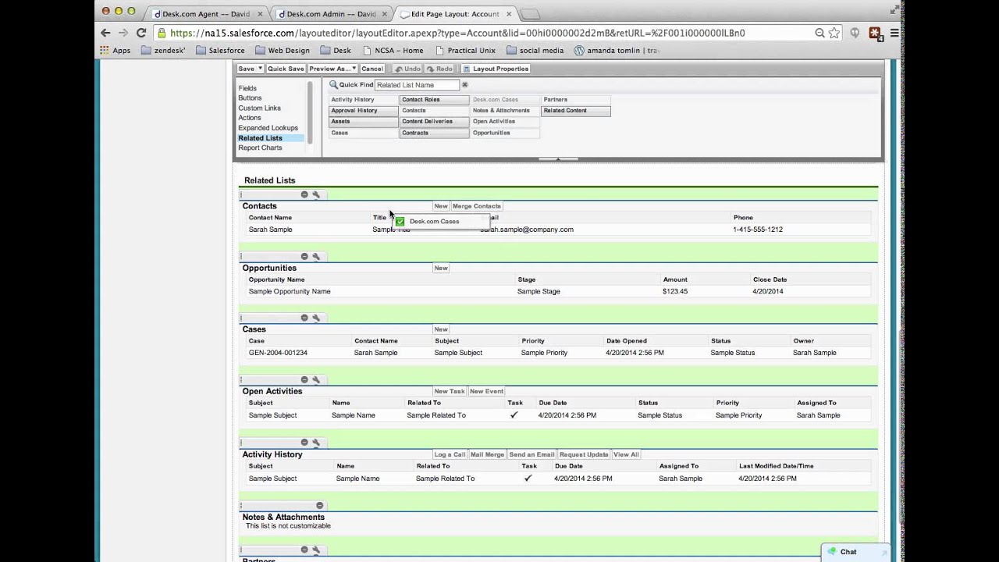Remove the Cases related list via minus icon
Screen dimensions: 999x562
click(x=304, y=318)
